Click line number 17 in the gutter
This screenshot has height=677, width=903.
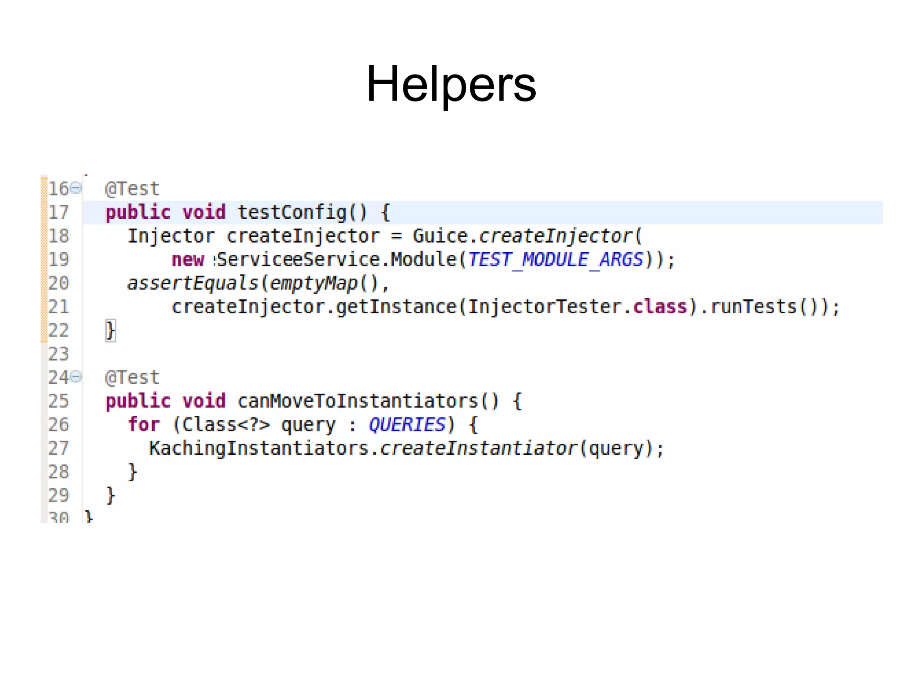59,213
